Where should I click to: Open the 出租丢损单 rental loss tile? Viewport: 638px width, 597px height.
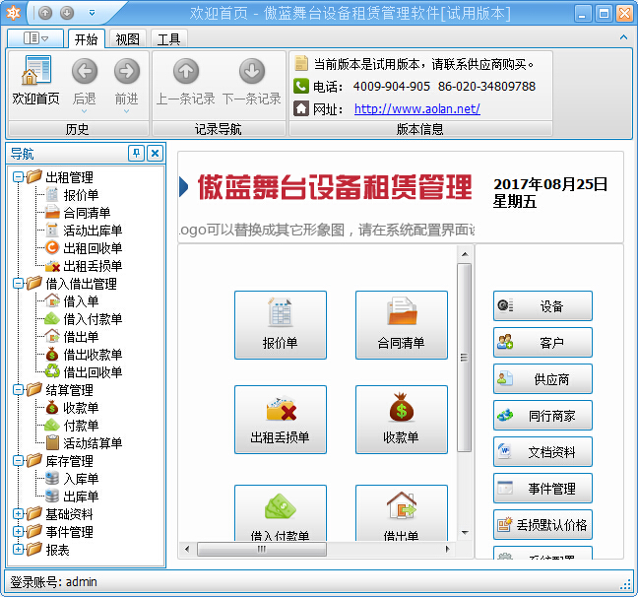(280, 419)
